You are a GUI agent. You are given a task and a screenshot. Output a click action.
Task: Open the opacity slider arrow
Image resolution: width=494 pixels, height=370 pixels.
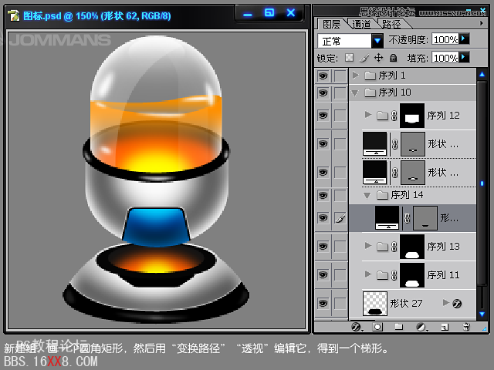coord(464,39)
